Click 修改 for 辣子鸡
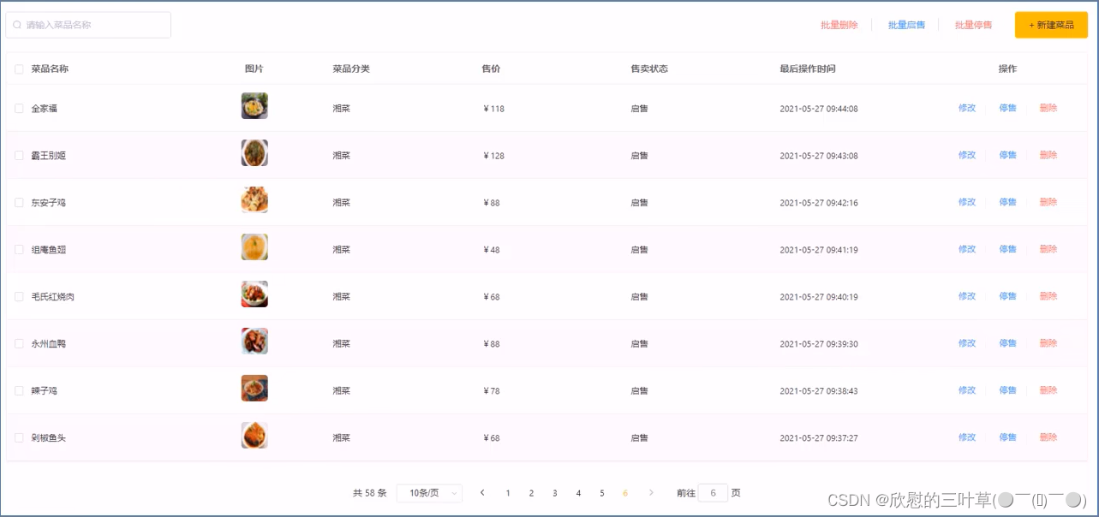The image size is (1099, 517). 967,390
